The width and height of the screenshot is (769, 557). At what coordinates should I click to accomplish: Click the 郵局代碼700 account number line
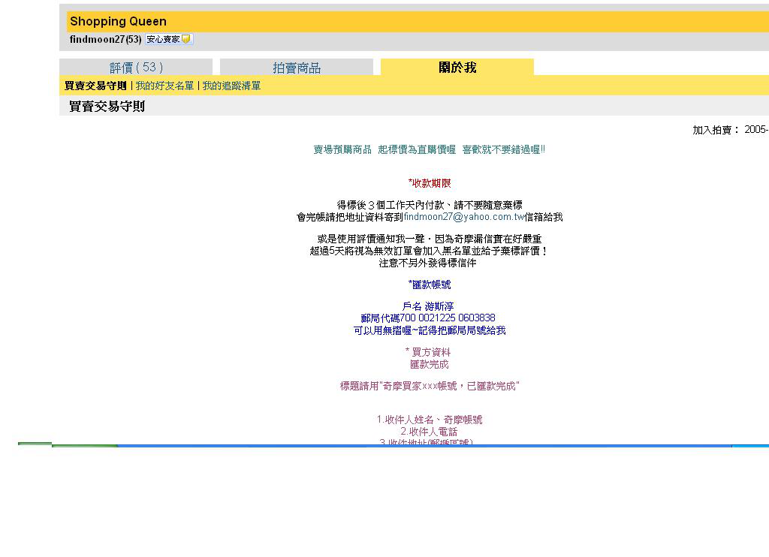pos(427,318)
